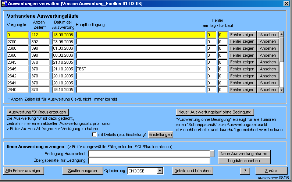This screenshot has width=292, height=182.
Task: Start 'Neuer Auswertungslauf ohne Bedingung'
Action: click(x=215, y=112)
